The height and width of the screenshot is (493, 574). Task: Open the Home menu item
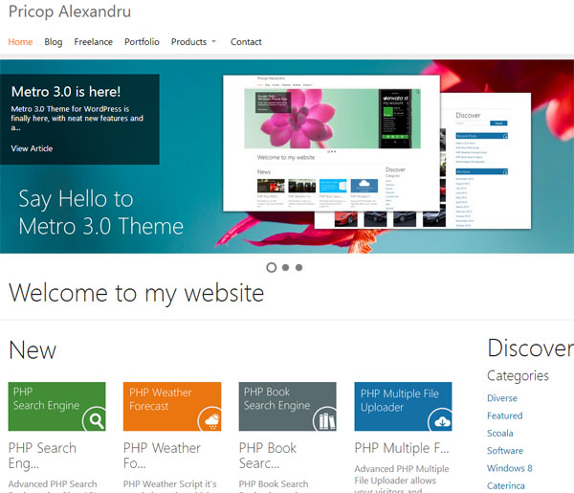coord(20,42)
